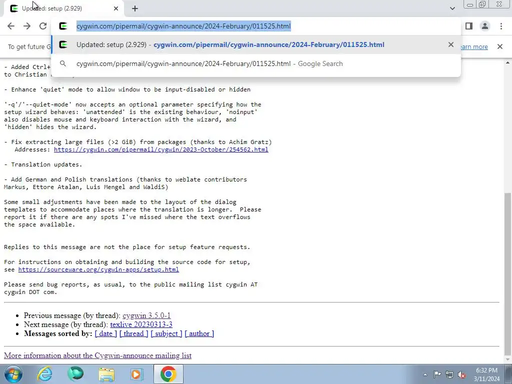The width and height of the screenshot is (512, 384).
Task: Show hidden system tray icons
Action: (425, 374)
